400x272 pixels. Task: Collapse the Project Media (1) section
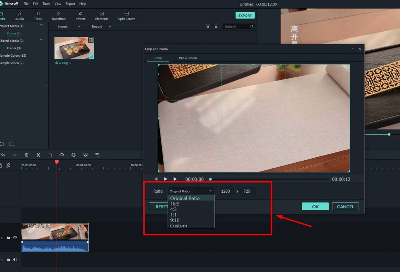coord(41,25)
